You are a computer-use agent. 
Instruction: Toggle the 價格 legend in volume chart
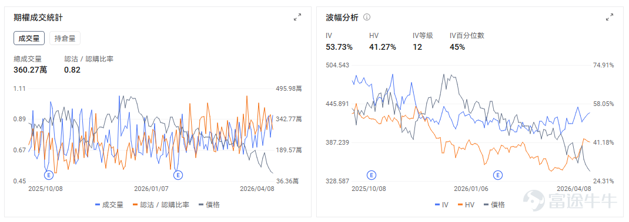(209, 205)
